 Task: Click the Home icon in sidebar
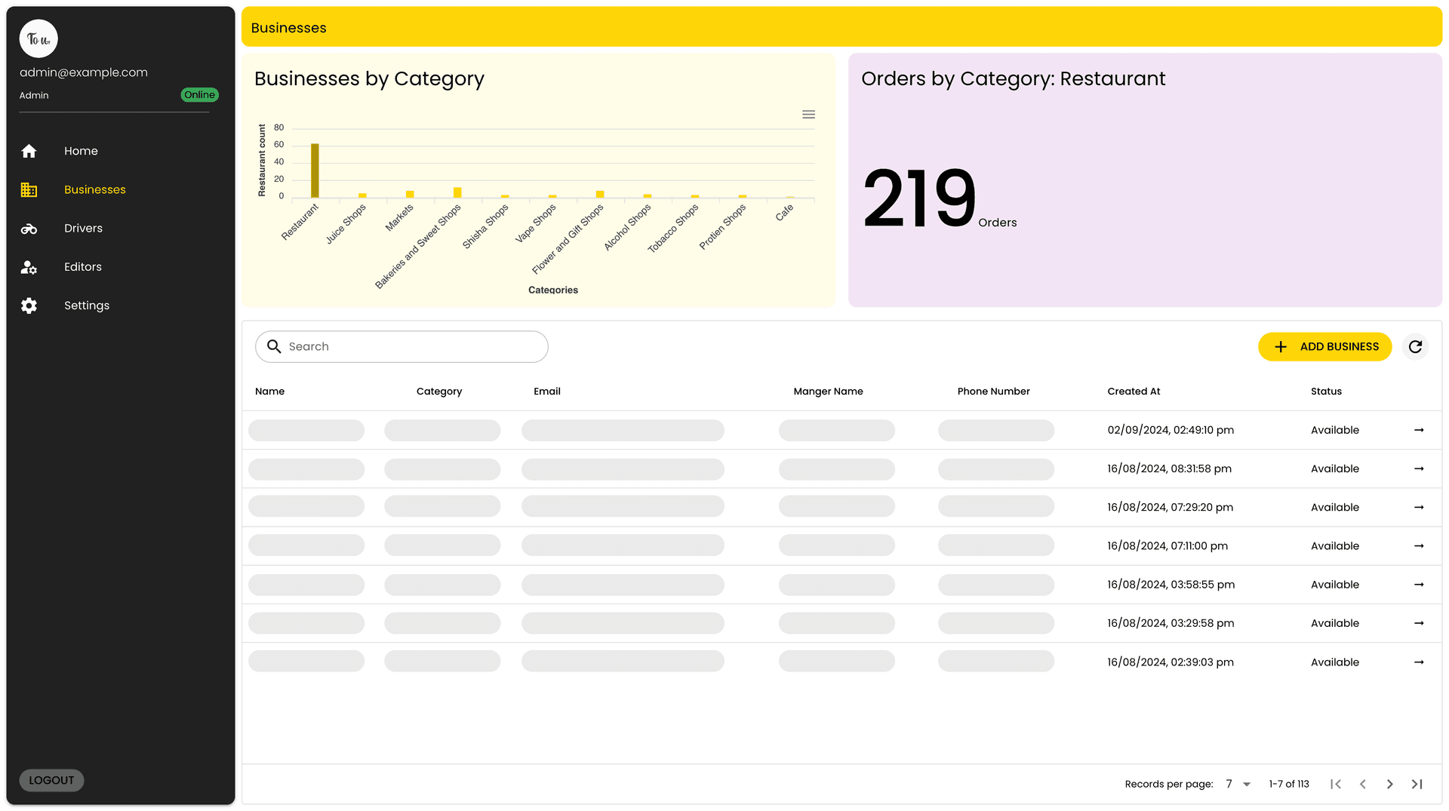[x=29, y=152]
